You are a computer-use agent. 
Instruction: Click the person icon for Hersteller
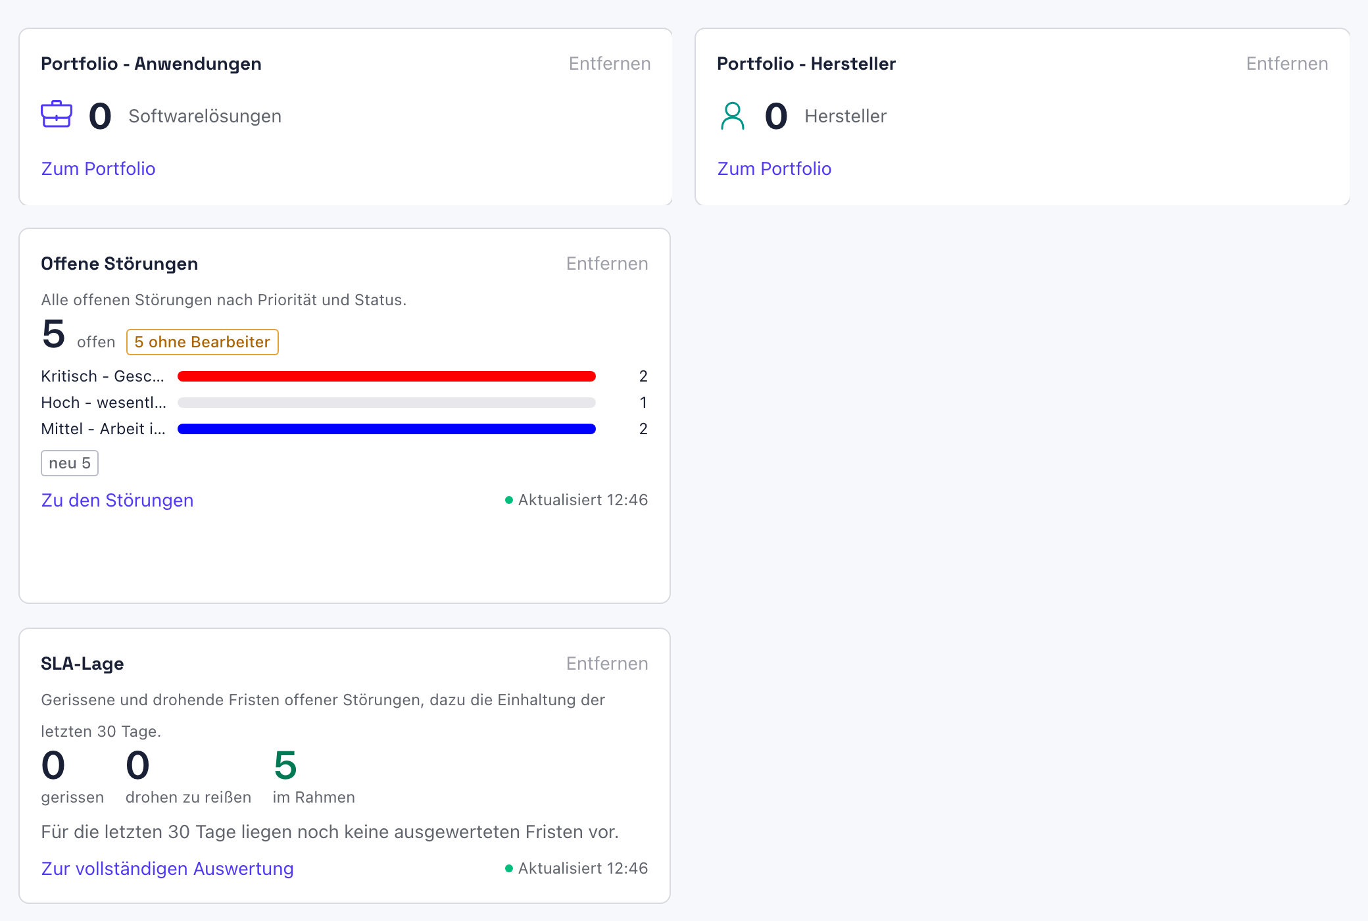[732, 116]
